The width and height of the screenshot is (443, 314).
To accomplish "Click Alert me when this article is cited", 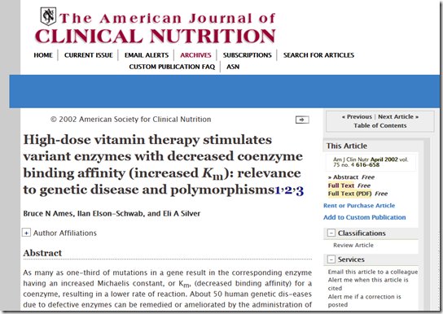I will 368,284.
